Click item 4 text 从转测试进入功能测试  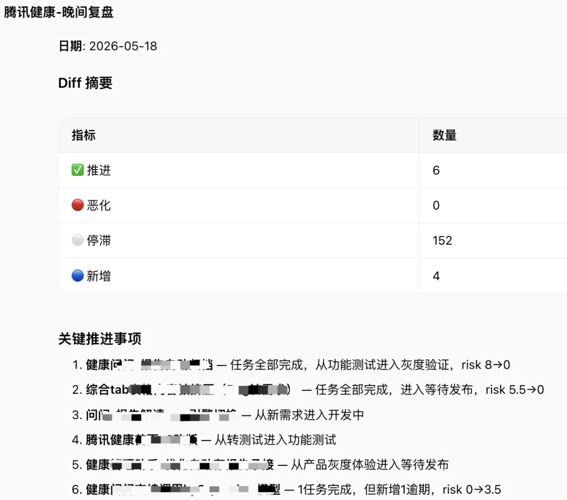click(275, 440)
